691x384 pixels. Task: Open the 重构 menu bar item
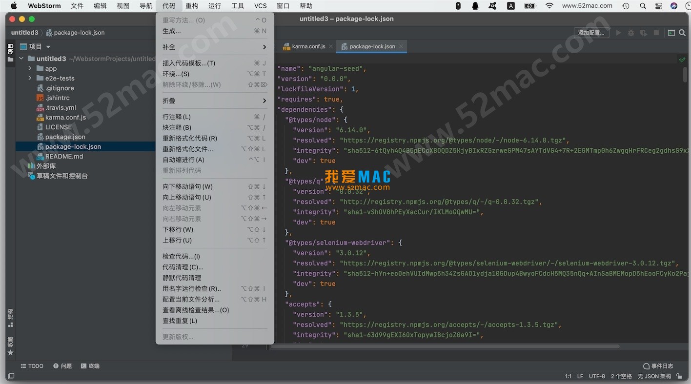click(x=192, y=6)
